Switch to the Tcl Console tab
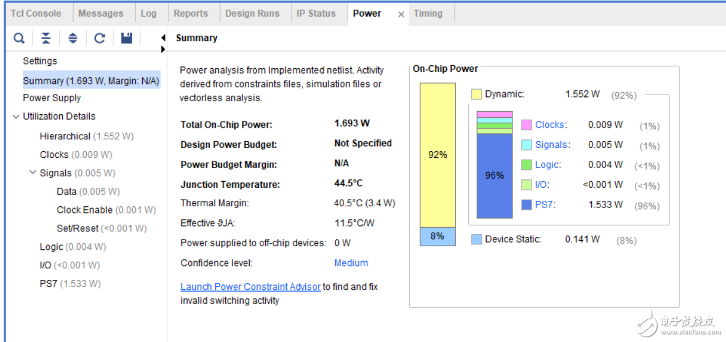This screenshot has width=726, height=342. tap(36, 14)
